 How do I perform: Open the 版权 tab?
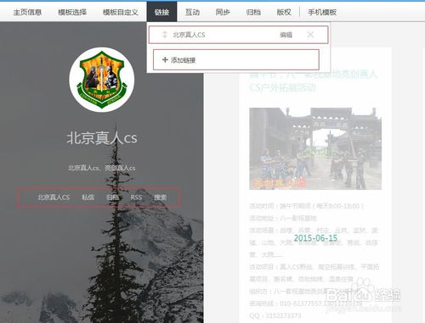point(284,12)
